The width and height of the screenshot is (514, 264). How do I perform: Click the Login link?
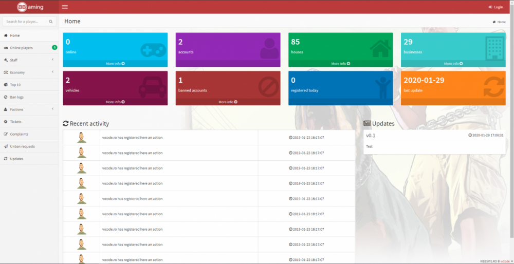(495, 7)
